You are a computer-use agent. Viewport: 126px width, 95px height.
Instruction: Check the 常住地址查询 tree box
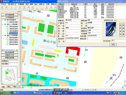point(8,27)
